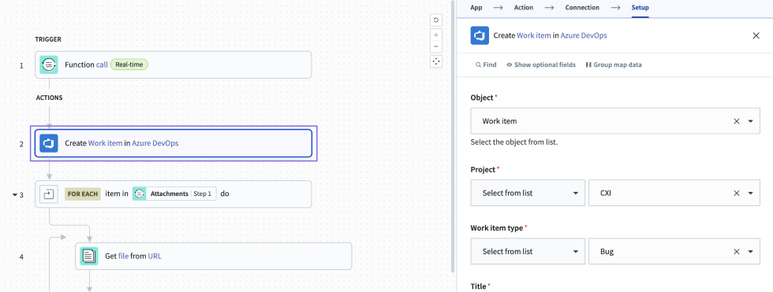The image size is (773, 292).
Task: Click the Find search button
Action: (x=486, y=65)
